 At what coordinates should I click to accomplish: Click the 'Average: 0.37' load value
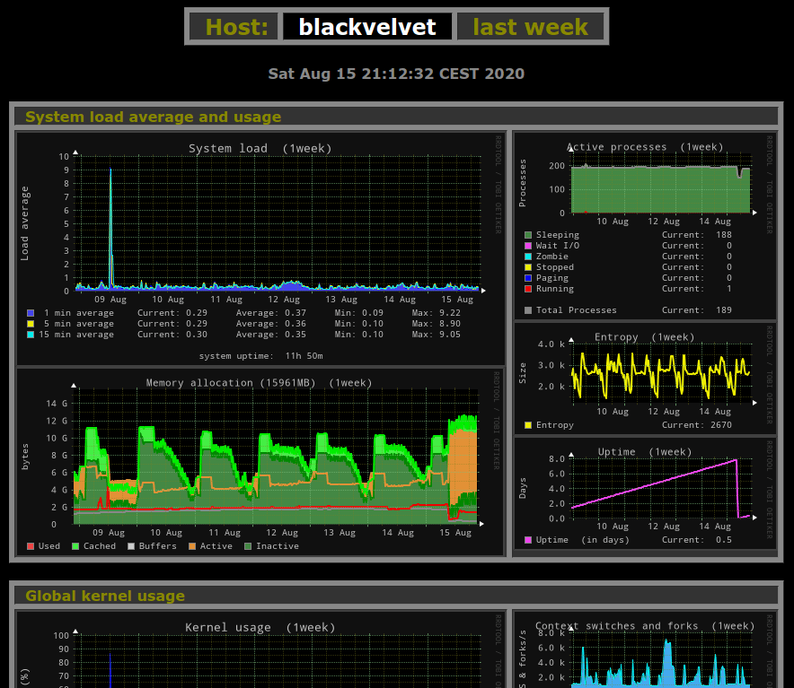click(x=271, y=313)
